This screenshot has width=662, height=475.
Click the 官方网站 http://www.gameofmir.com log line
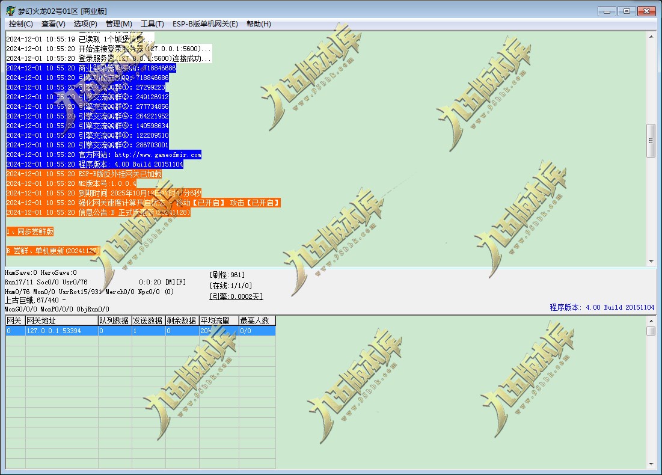[104, 155]
